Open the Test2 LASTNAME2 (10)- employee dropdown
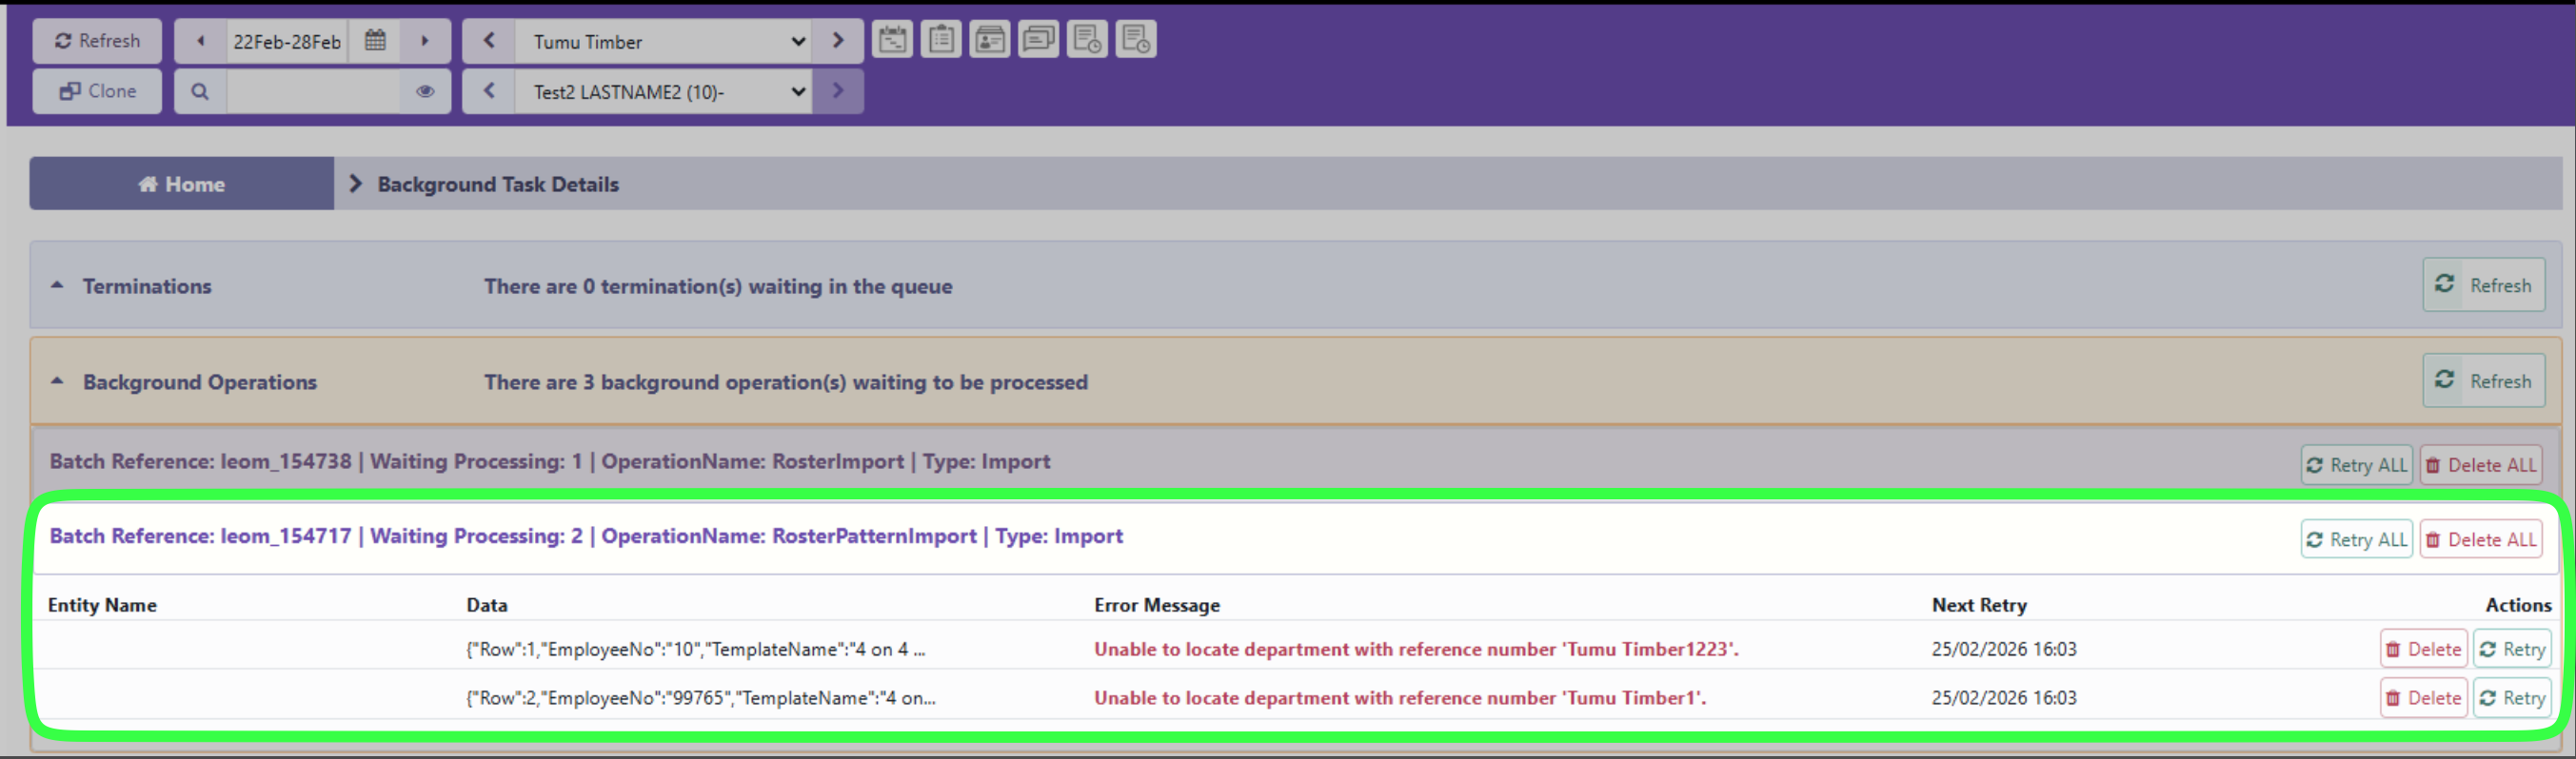Screen dimensions: 2576x759 point(664,91)
